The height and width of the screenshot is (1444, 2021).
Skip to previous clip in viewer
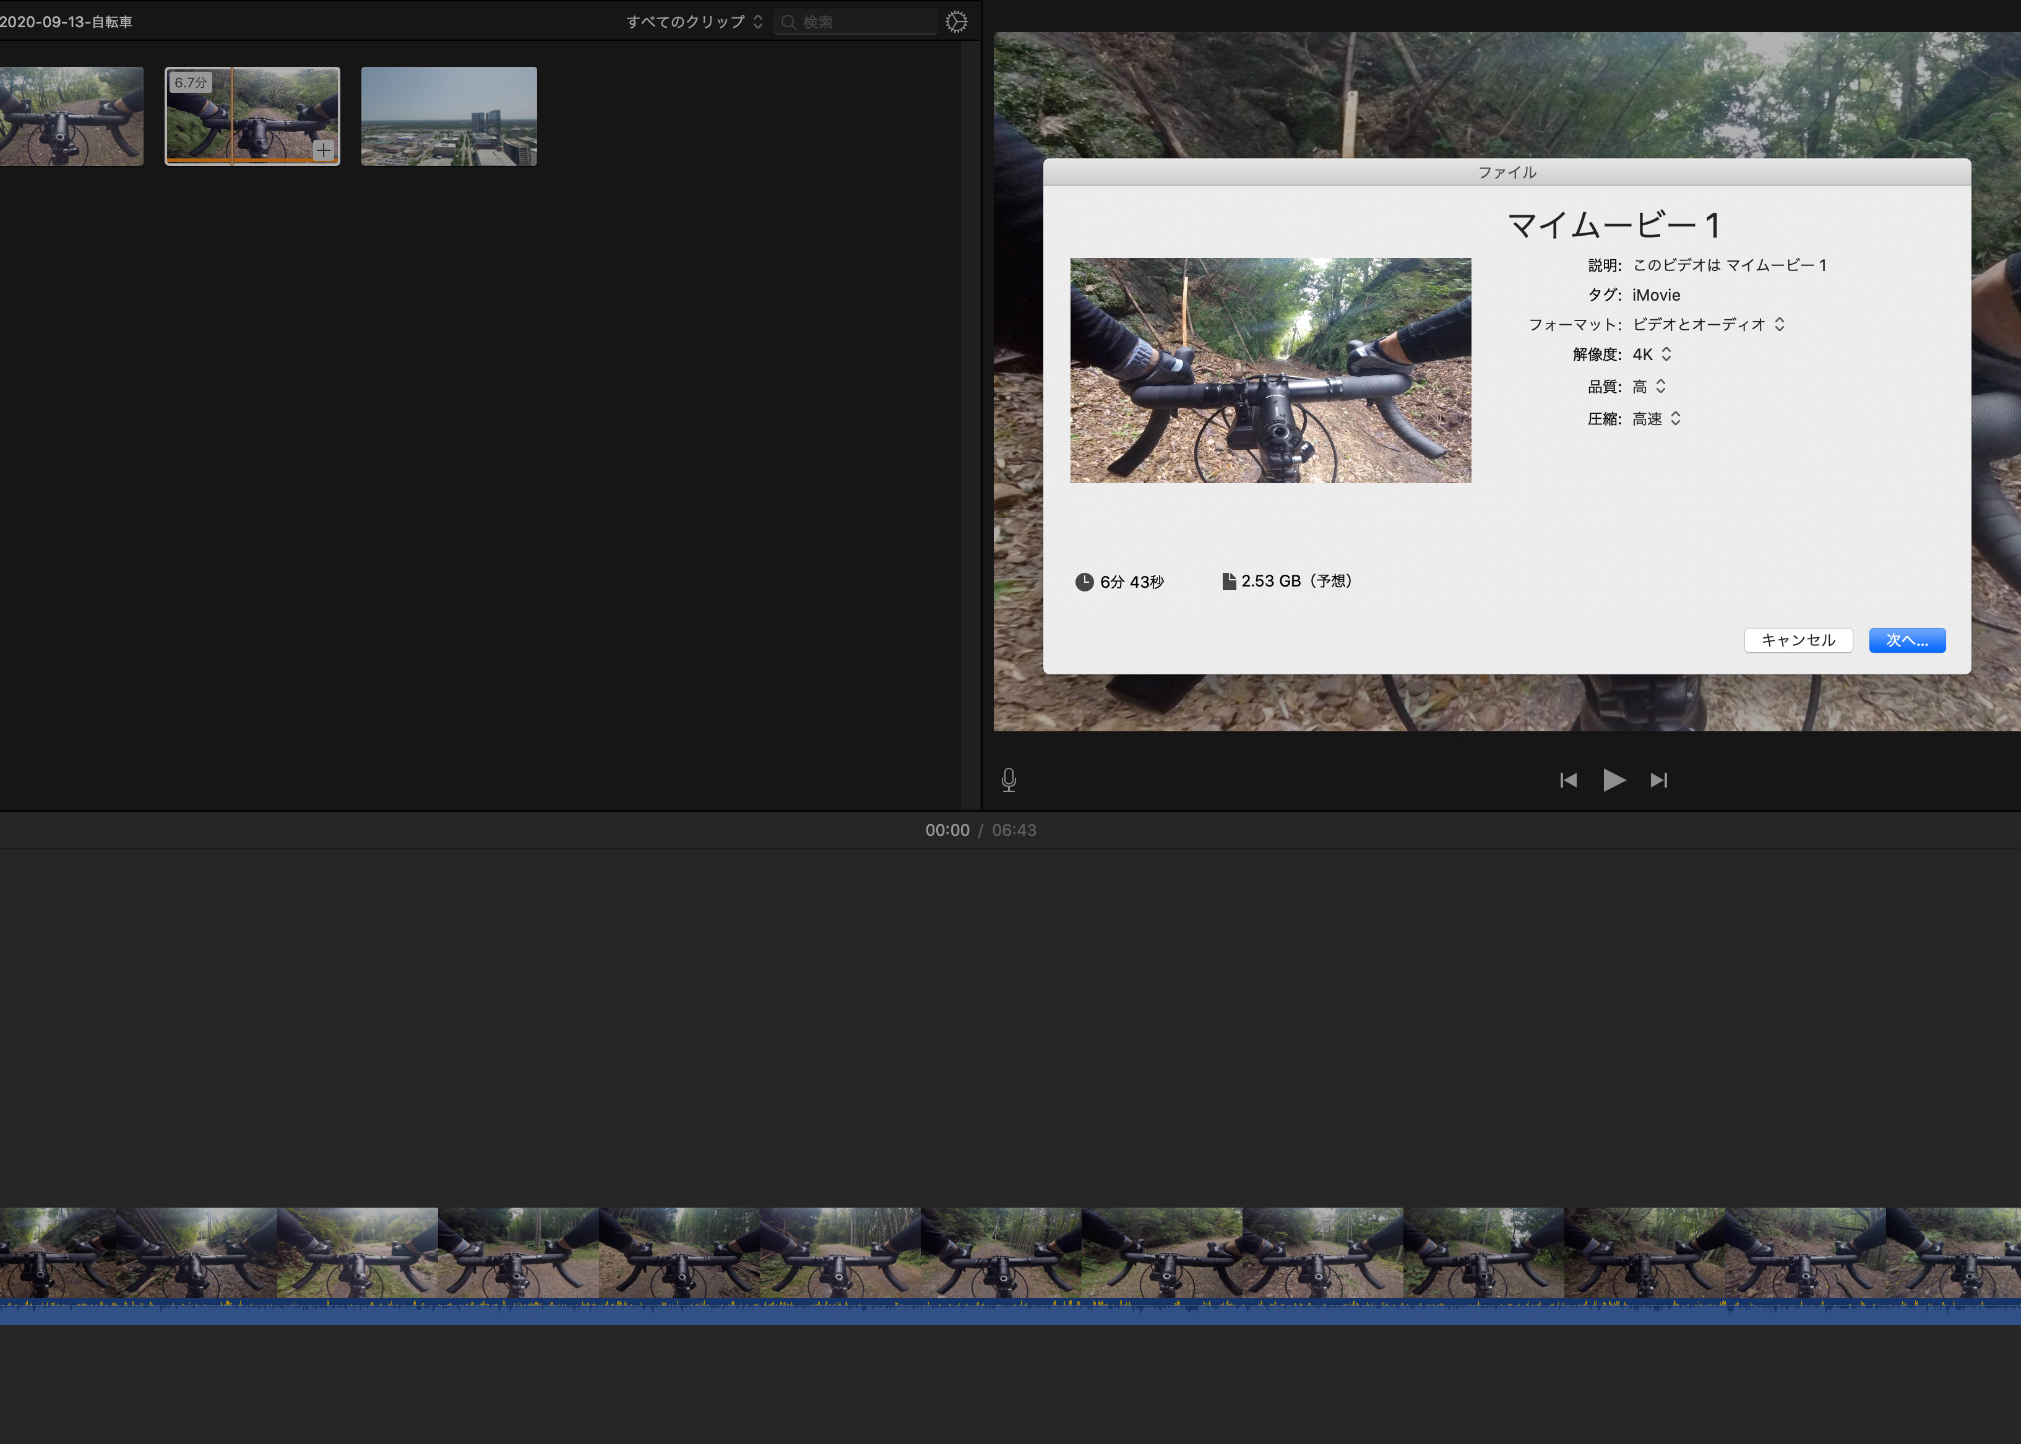1569,780
